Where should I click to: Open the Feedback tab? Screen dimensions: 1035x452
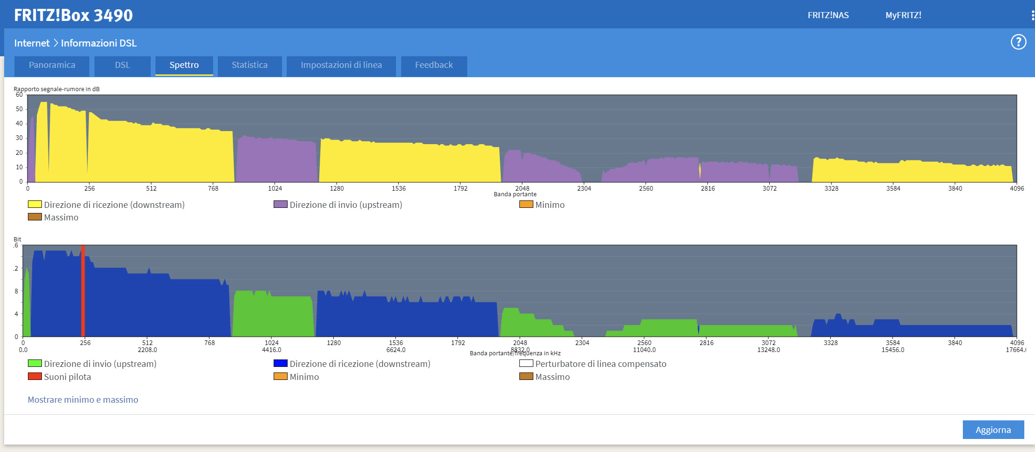[434, 65]
